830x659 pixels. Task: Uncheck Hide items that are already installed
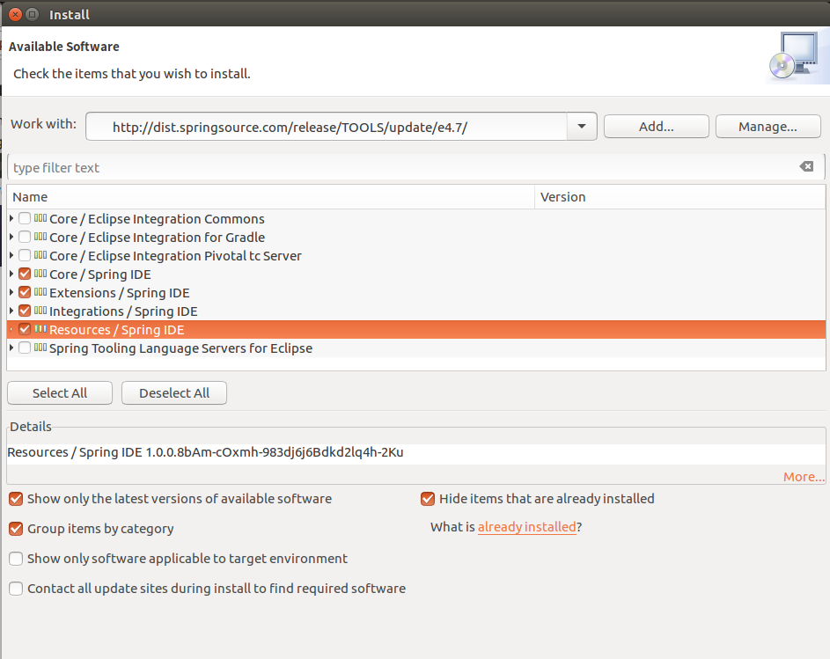[428, 499]
